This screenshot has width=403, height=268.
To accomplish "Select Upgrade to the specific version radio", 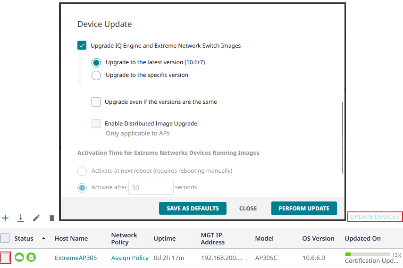I will click(96, 75).
